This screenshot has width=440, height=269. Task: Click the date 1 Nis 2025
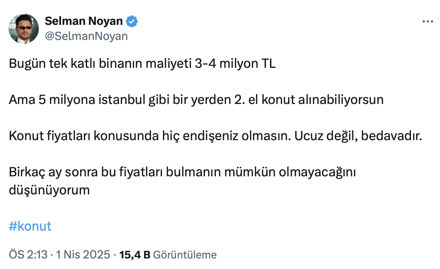click(83, 255)
